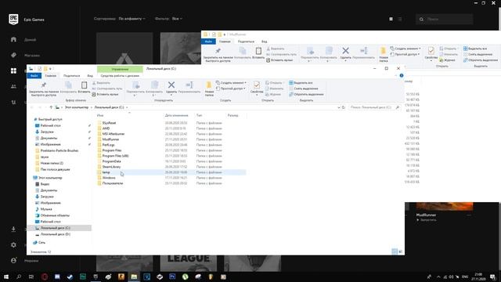The image size is (501, 282).
Task: Open Settings gear in Epic Games sidebar
Action: 13,245
